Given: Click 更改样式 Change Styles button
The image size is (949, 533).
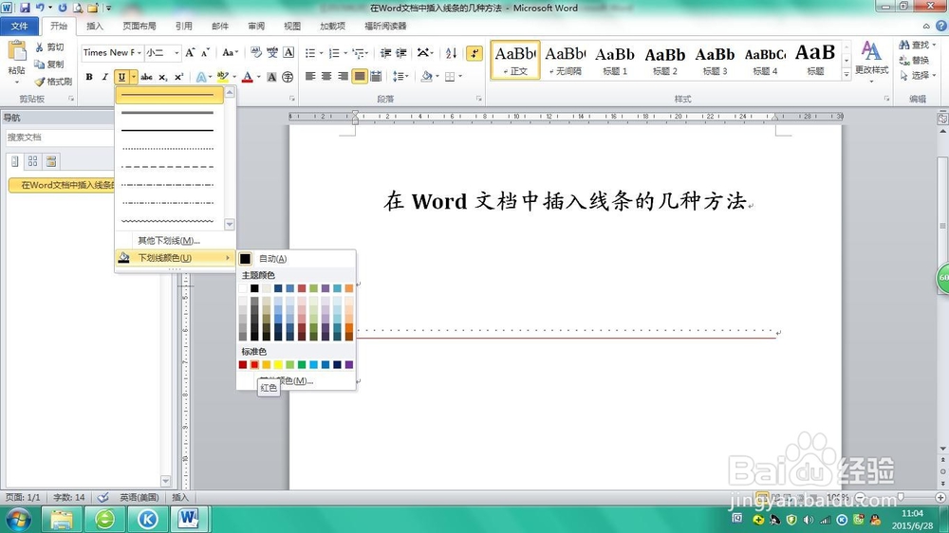Looking at the screenshot, I should click(x=871, y=61).
